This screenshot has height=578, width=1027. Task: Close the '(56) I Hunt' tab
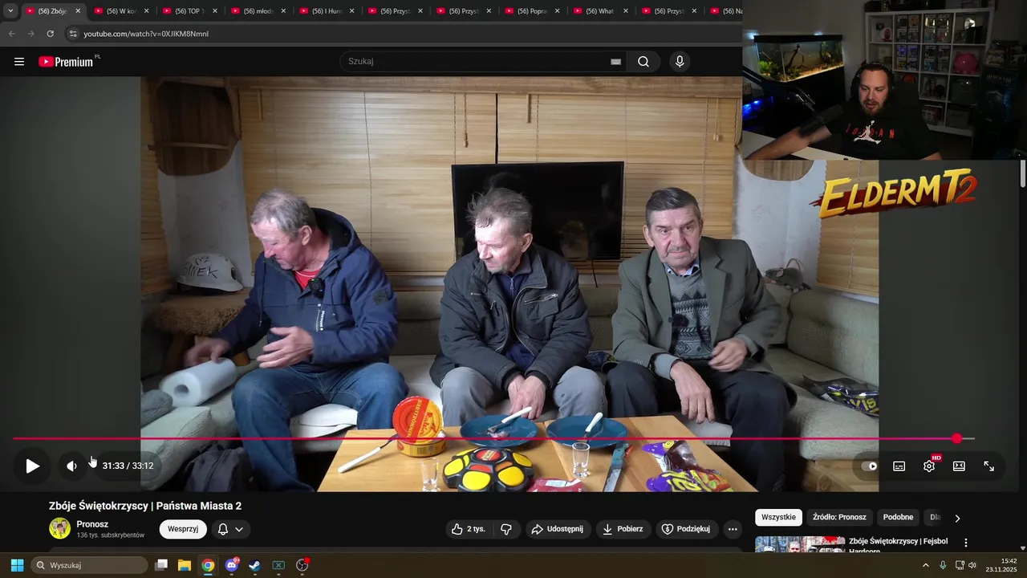click(351, 11)
